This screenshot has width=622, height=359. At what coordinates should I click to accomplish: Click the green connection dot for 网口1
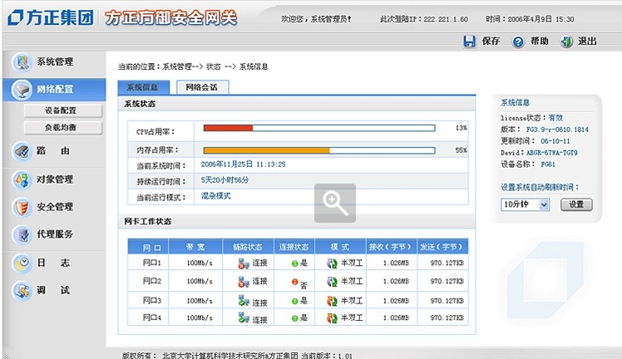click(294, 263)
